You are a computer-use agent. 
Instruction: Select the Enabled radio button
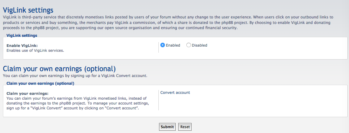(163, 45)
